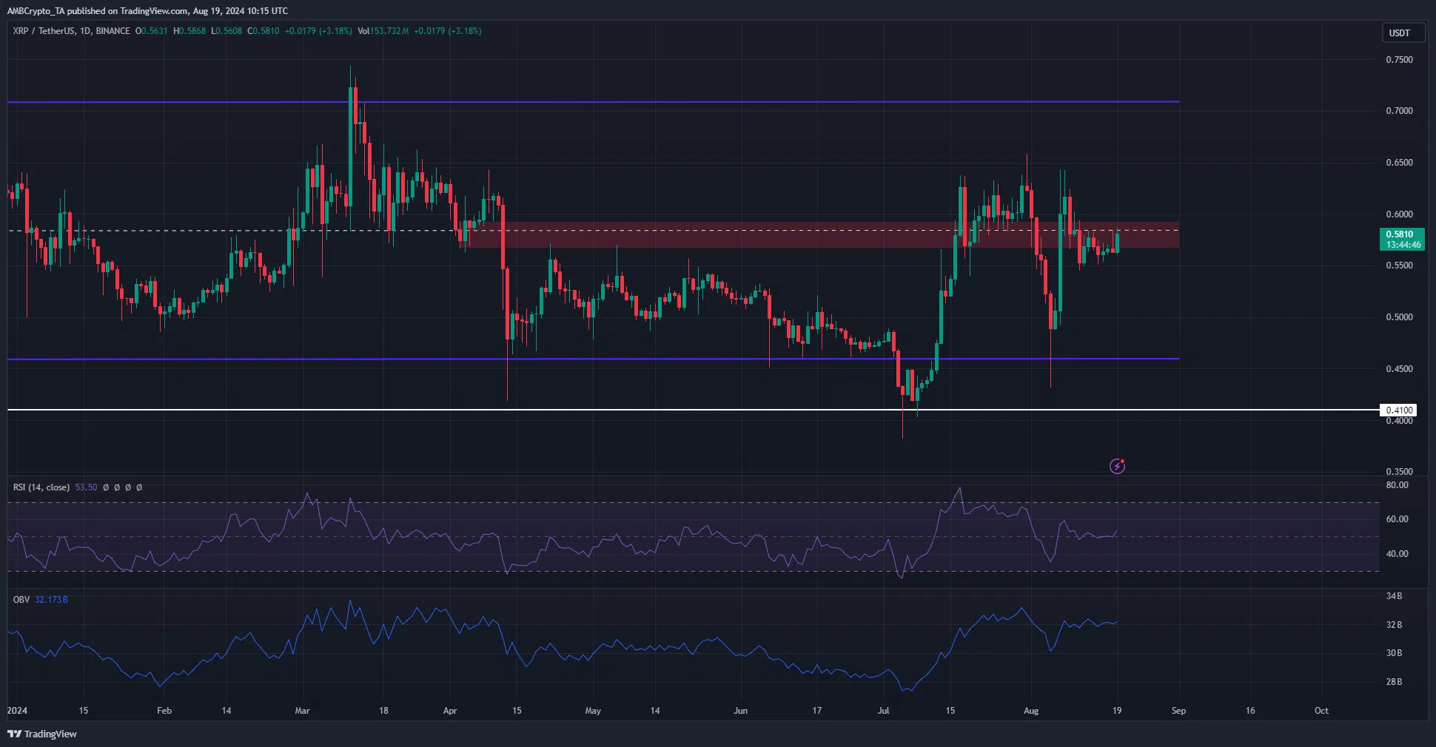The width and height of the screenshot is (1436, 747).
Task: Select the red shaded resistance zone rectangle
Action: [822, 234]
